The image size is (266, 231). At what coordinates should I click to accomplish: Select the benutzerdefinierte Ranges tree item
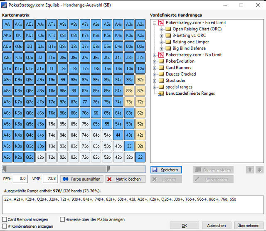click(x=190, y=93)
